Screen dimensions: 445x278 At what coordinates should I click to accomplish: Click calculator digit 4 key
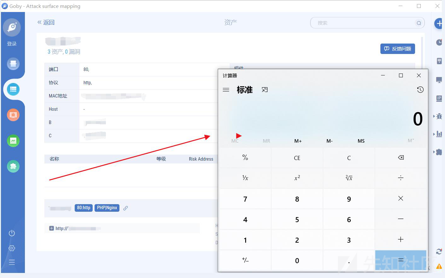(x=245, y=219)
